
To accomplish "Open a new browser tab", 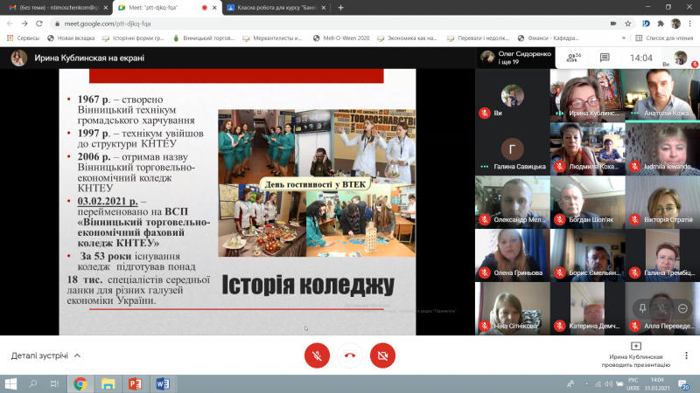I will [340, 8].
